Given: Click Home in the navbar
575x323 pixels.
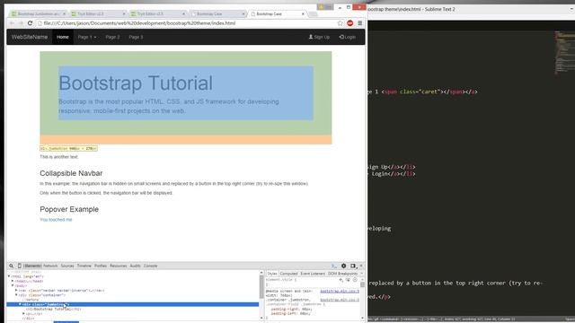Looking at the screenshot, I should [x=63, y=37].
